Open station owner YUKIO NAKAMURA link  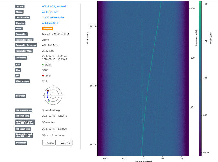pos(53,17)
